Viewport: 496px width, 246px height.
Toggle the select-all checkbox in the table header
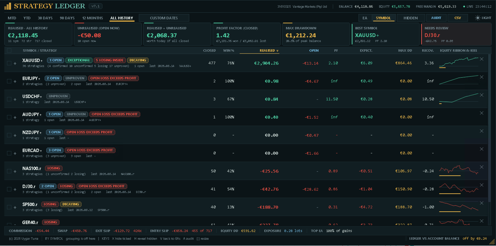click(x=9, y=51)
